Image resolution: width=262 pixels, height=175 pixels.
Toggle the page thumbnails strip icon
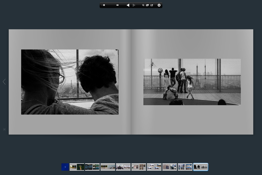click(x=147, y=5)
